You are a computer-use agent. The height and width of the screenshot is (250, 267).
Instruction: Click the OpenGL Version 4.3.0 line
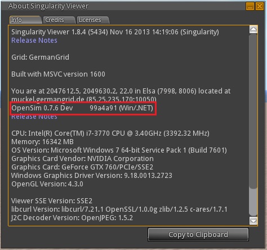tap(47, 184)
